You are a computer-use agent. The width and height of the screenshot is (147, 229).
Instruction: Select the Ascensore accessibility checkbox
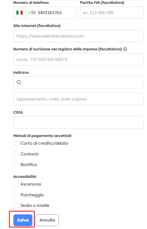click(16, 184)
